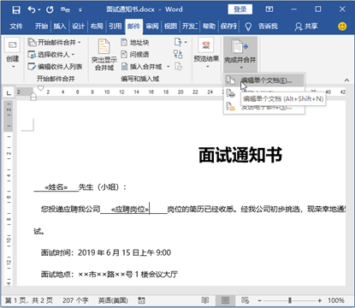Click 编辑收件人列表 button
The image size is (355, 308).
[x=55, y=67]
